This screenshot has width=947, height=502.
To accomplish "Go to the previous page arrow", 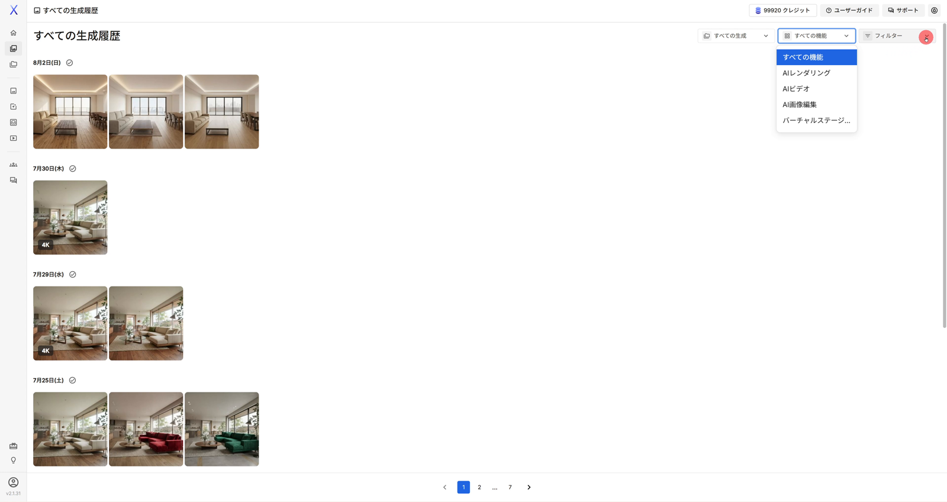I will 445,487.
